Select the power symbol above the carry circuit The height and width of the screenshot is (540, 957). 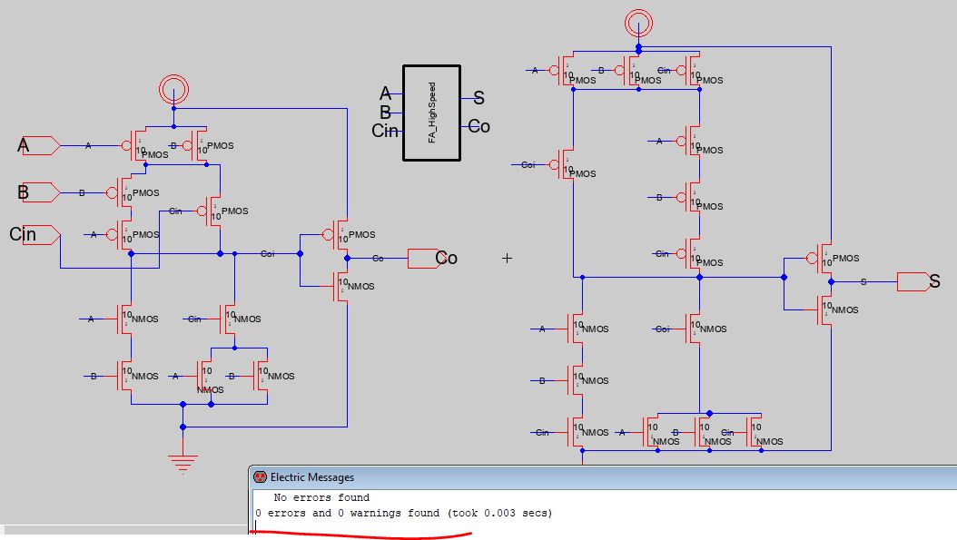pyautogui.click(x=173, y=89)
